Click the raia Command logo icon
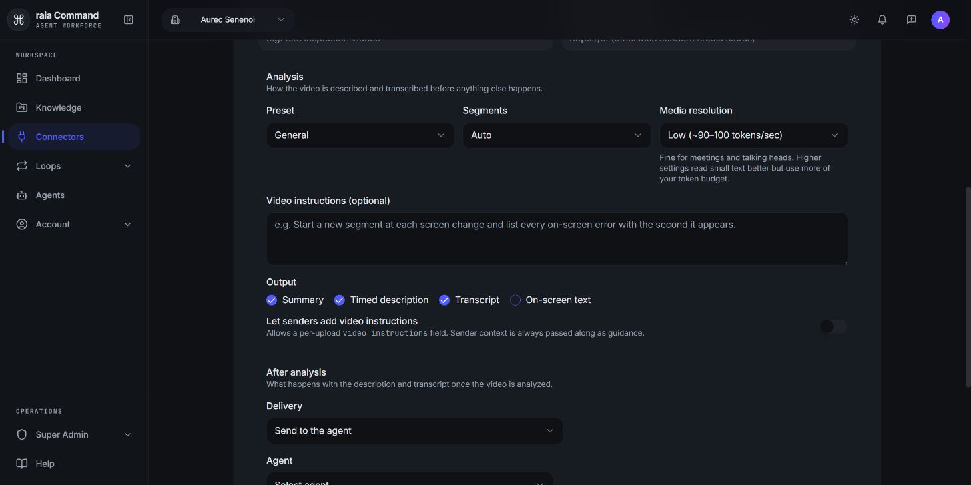Image resolution: width=971 pixels, height=485 pixels. click(x=19, y=20)
